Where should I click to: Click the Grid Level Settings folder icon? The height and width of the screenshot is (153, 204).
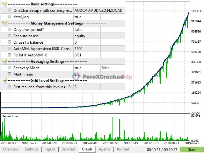click(4, 81)
